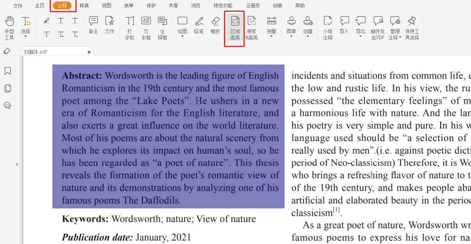
Task: Open the Measure (测量) dropdown
Action: pos(271,36)
